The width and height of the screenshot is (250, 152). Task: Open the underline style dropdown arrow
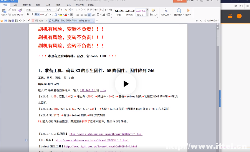38,15
